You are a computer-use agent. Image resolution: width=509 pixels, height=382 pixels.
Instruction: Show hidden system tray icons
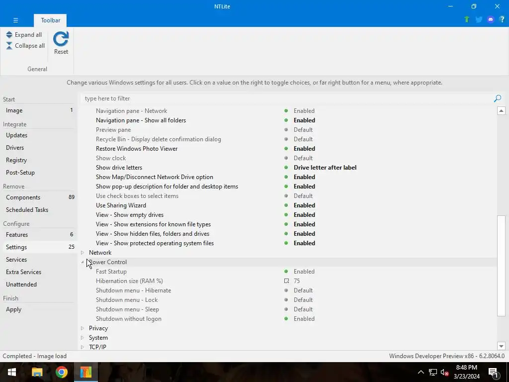[x=421, y=372]
